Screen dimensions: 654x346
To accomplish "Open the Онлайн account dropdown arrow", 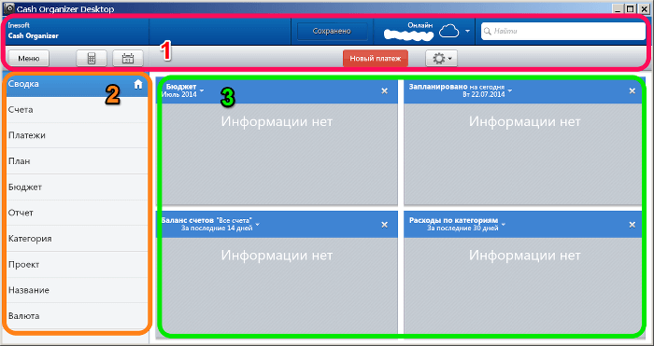I will point(467,31).
